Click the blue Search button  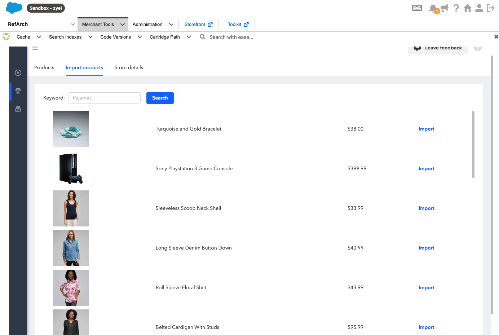click(160, 98)
